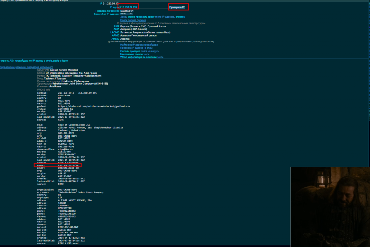Open the Поиск по базе прокси link
The width and height of the screenshot is (370, 247).
tap(133, 20)
